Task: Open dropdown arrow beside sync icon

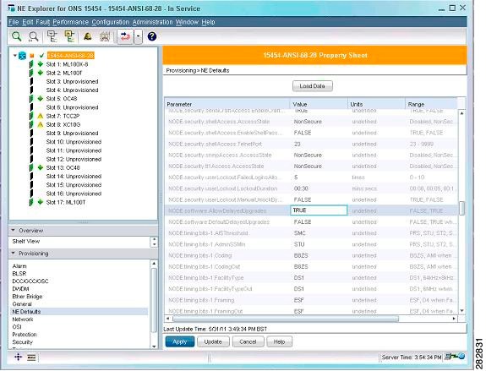Action: (139, 36)
